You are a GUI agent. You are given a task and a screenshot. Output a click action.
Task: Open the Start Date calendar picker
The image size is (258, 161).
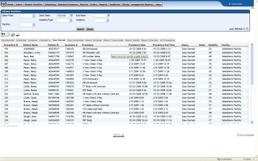click(x=72, y=16)
